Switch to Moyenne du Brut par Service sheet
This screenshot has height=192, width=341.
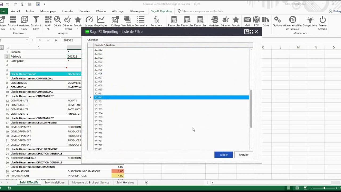[91, 182]
